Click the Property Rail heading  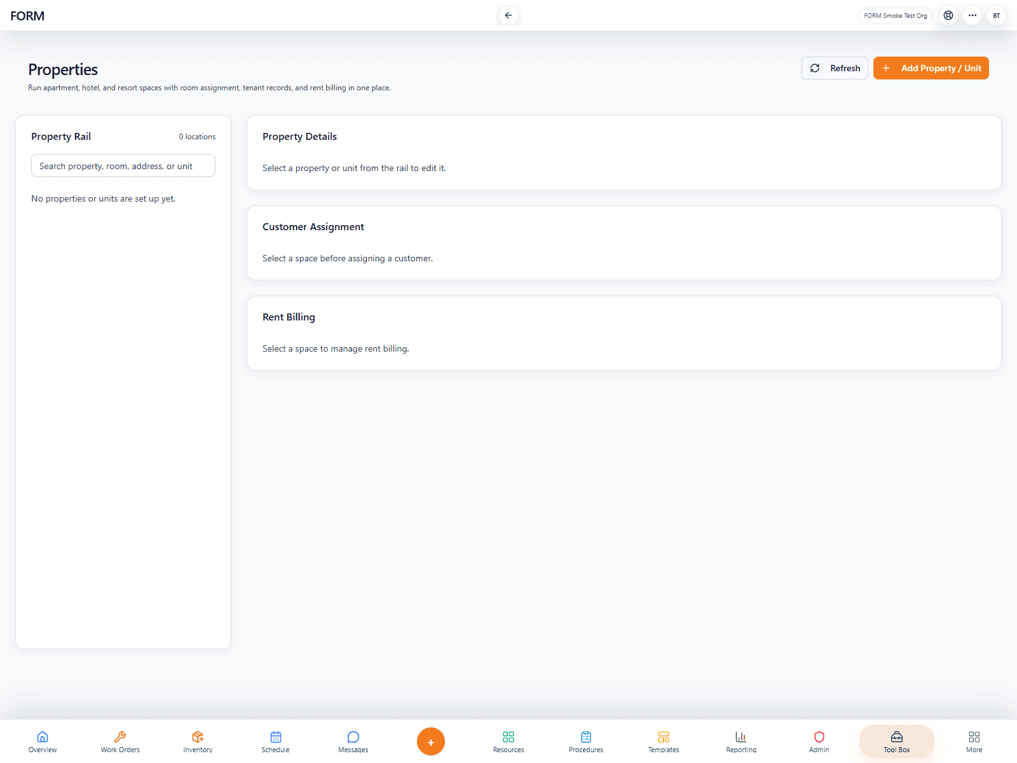61,137
